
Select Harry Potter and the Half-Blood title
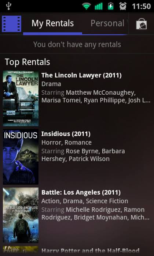click(91, 251)
